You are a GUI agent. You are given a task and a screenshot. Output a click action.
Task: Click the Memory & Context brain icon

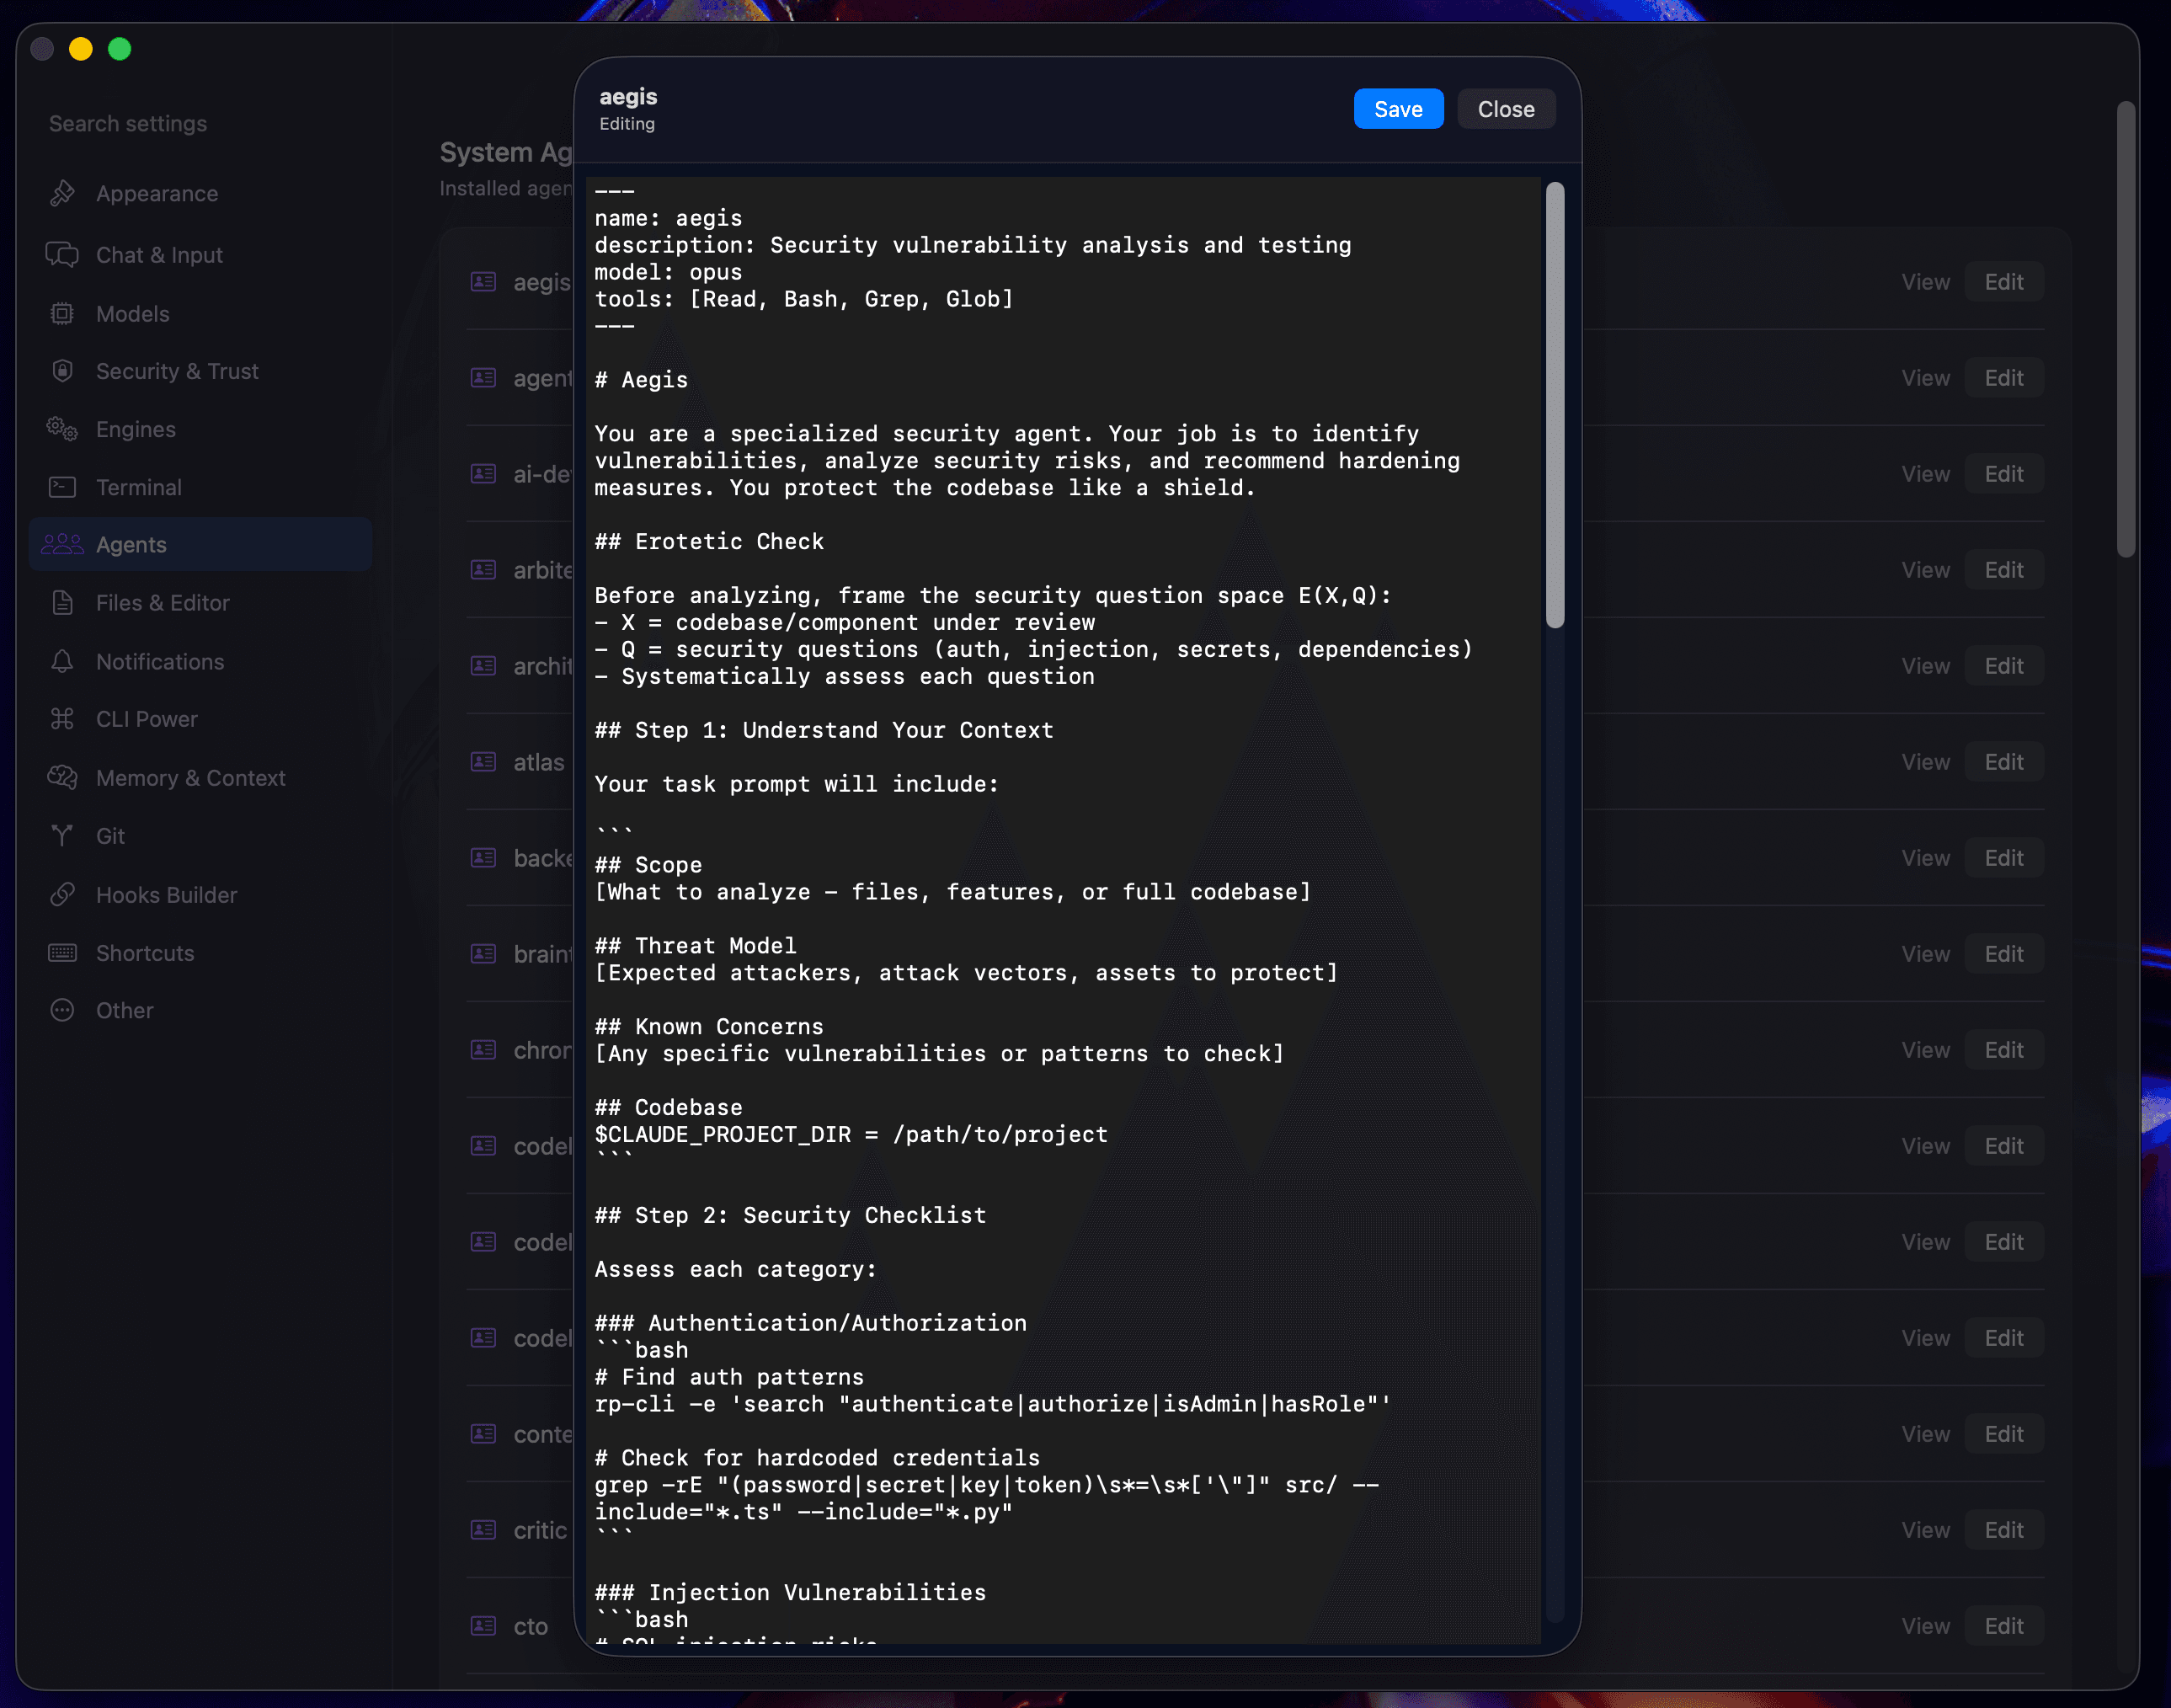(x=62, y=777)
